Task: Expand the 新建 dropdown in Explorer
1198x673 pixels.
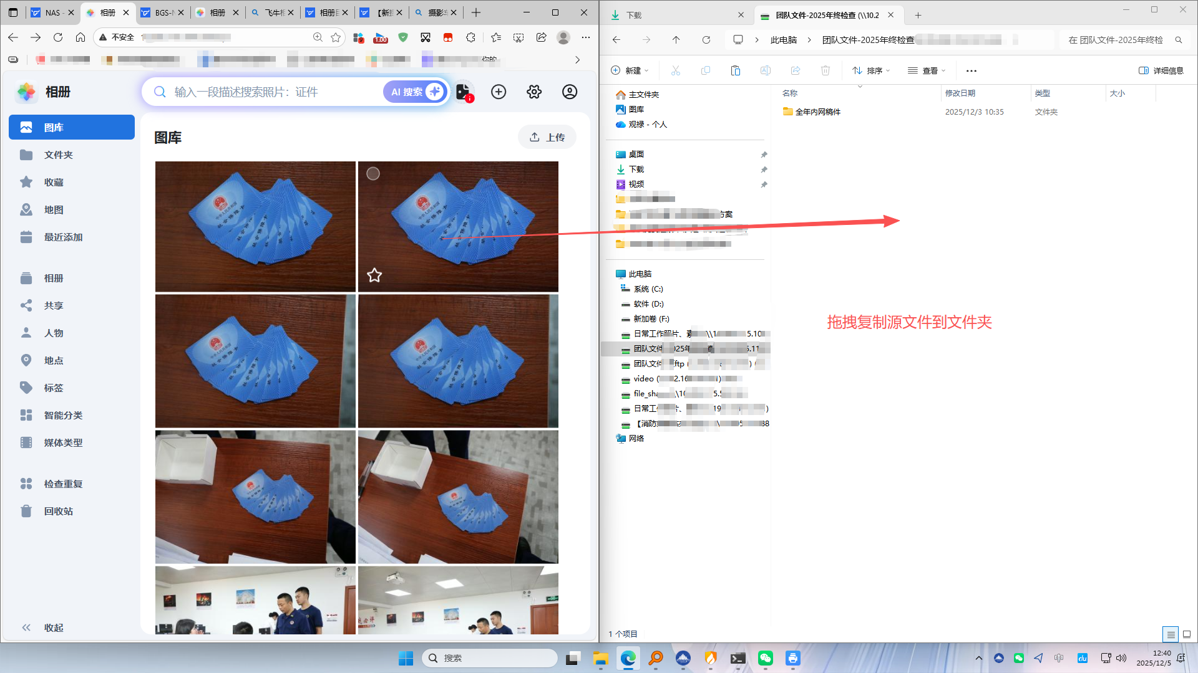Action: click(630, 70)
